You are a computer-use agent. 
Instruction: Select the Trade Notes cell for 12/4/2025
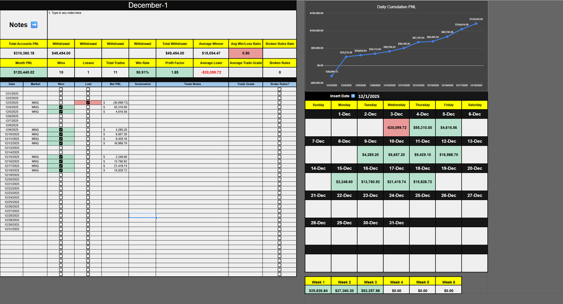[192, 107]
